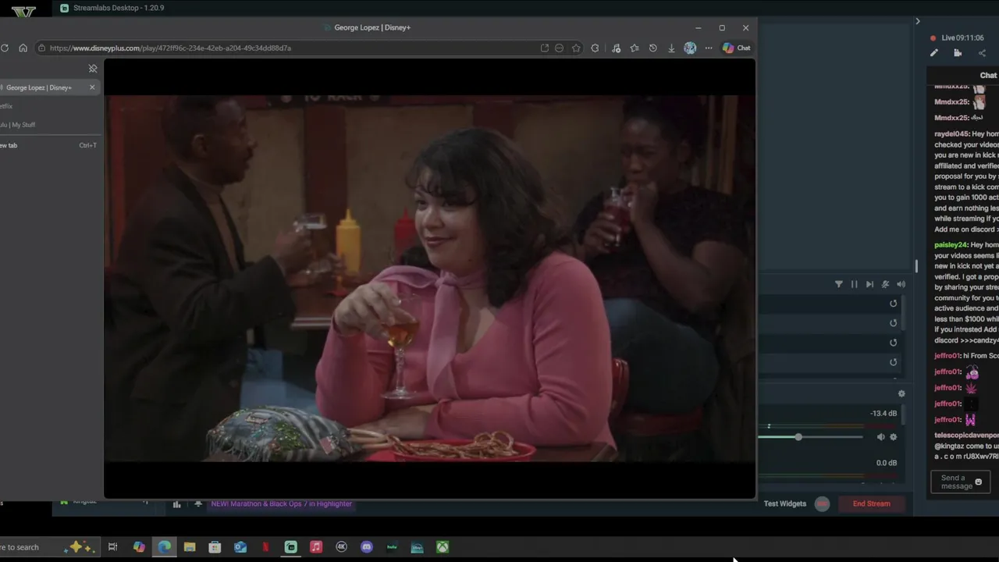The width and height of the screenshot is (999, 562).
Task: Replay the first event in the list
Action: coord(894,304)
